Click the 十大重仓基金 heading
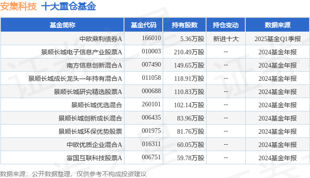310x178 pixels. click(68, 6)
